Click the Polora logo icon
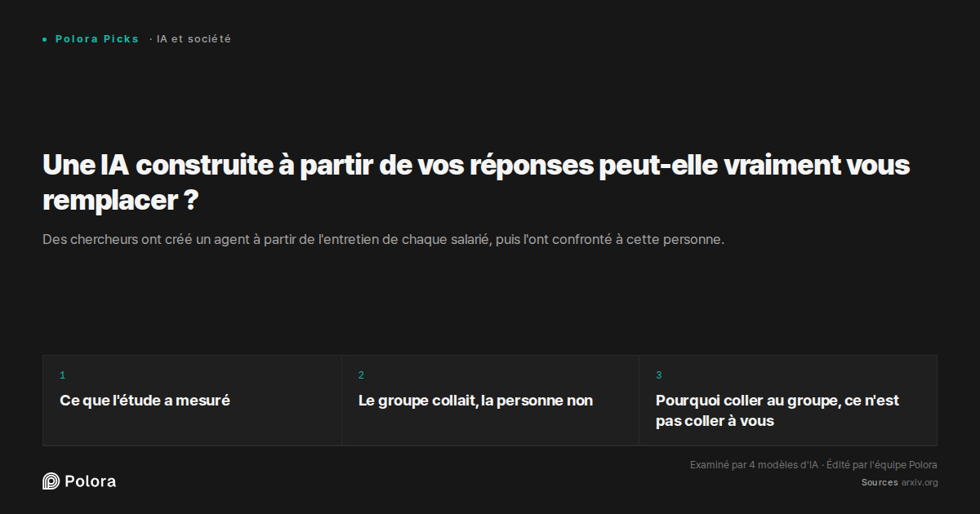The width and height of the screenshot is (980, 514). 51,481
